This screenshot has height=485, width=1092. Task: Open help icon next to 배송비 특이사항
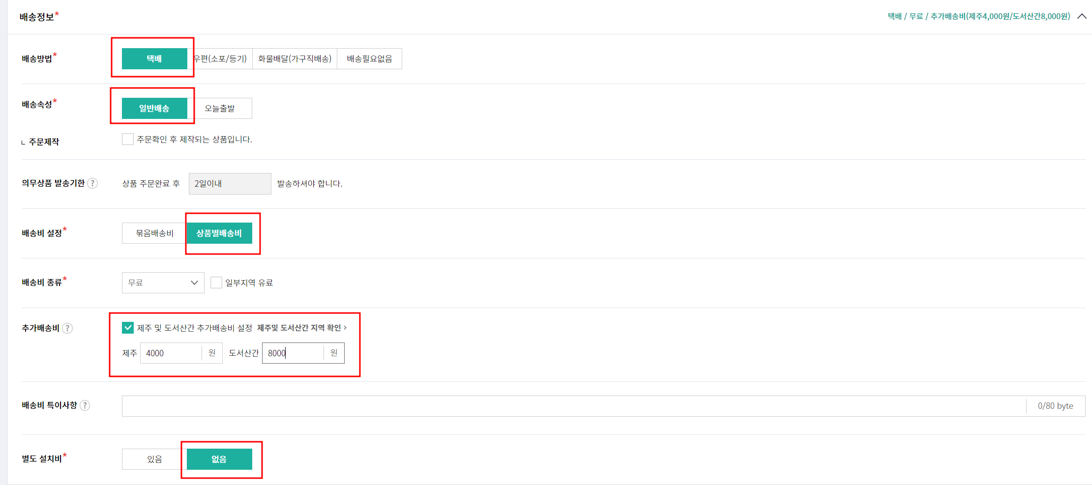click(85, 405)
